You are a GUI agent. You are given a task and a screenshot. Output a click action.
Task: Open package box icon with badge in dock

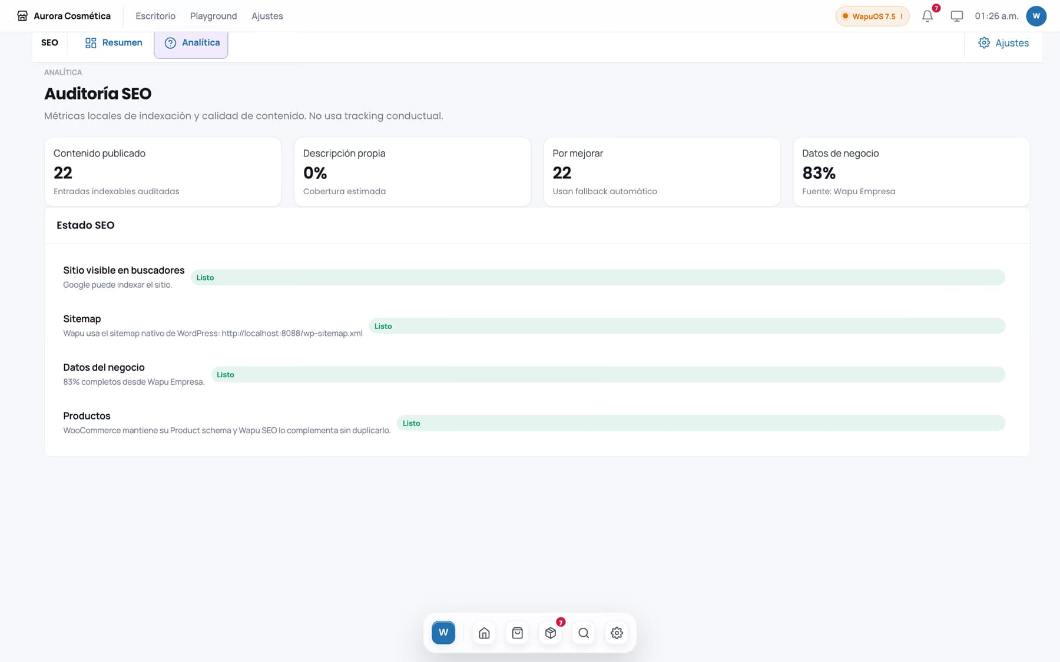(551, 633)
